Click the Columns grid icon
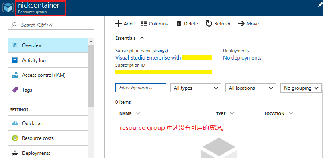323x158 pixels. (143, 24)
